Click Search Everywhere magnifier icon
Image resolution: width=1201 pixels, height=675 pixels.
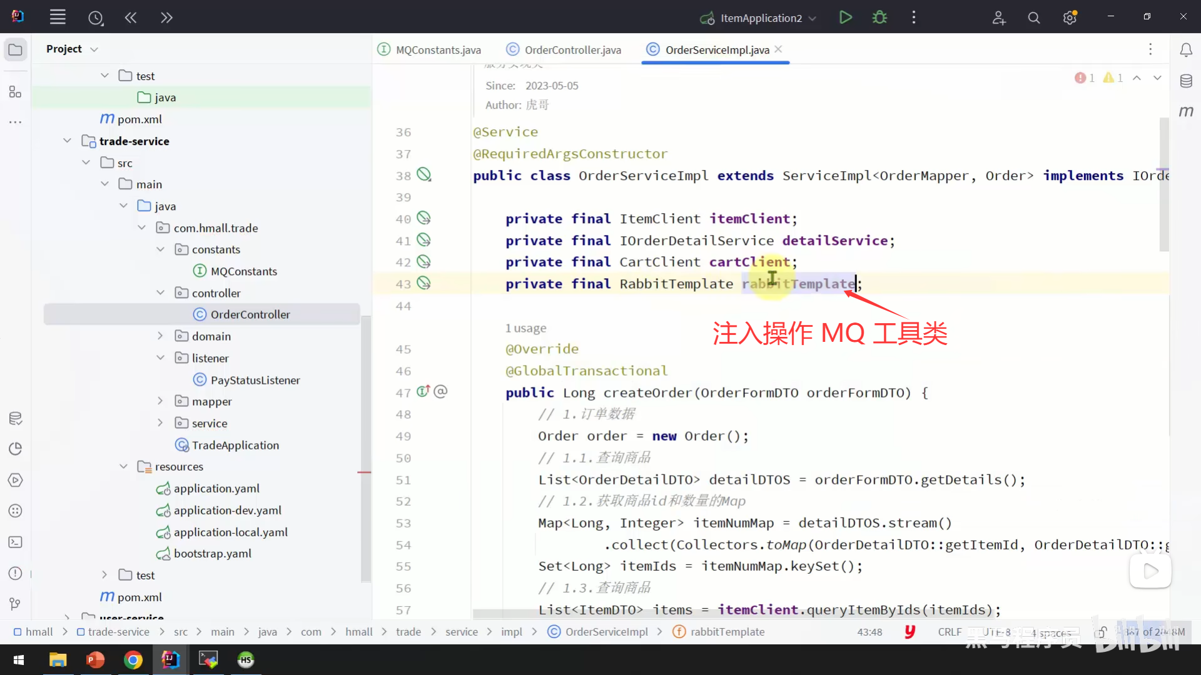(1033, 17)
